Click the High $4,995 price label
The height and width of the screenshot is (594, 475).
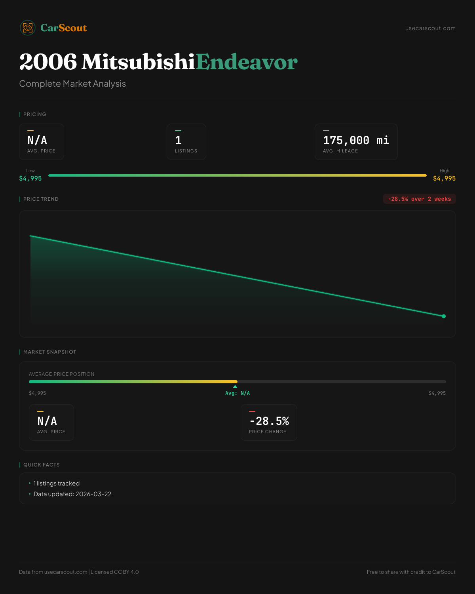tap(444, 178)
